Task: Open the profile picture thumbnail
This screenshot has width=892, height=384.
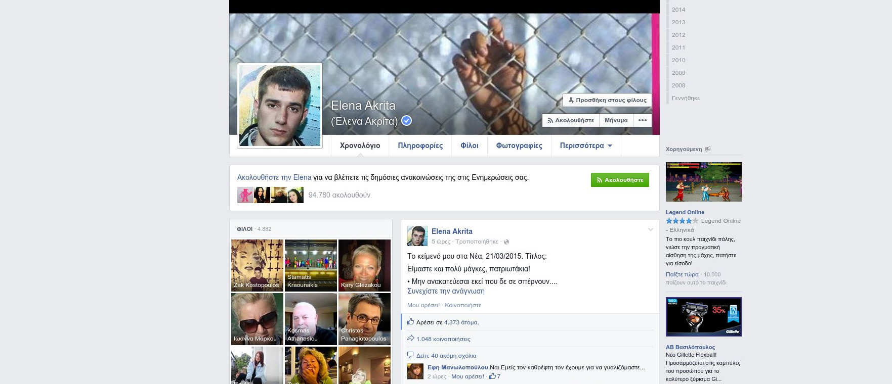Action: 280,106
